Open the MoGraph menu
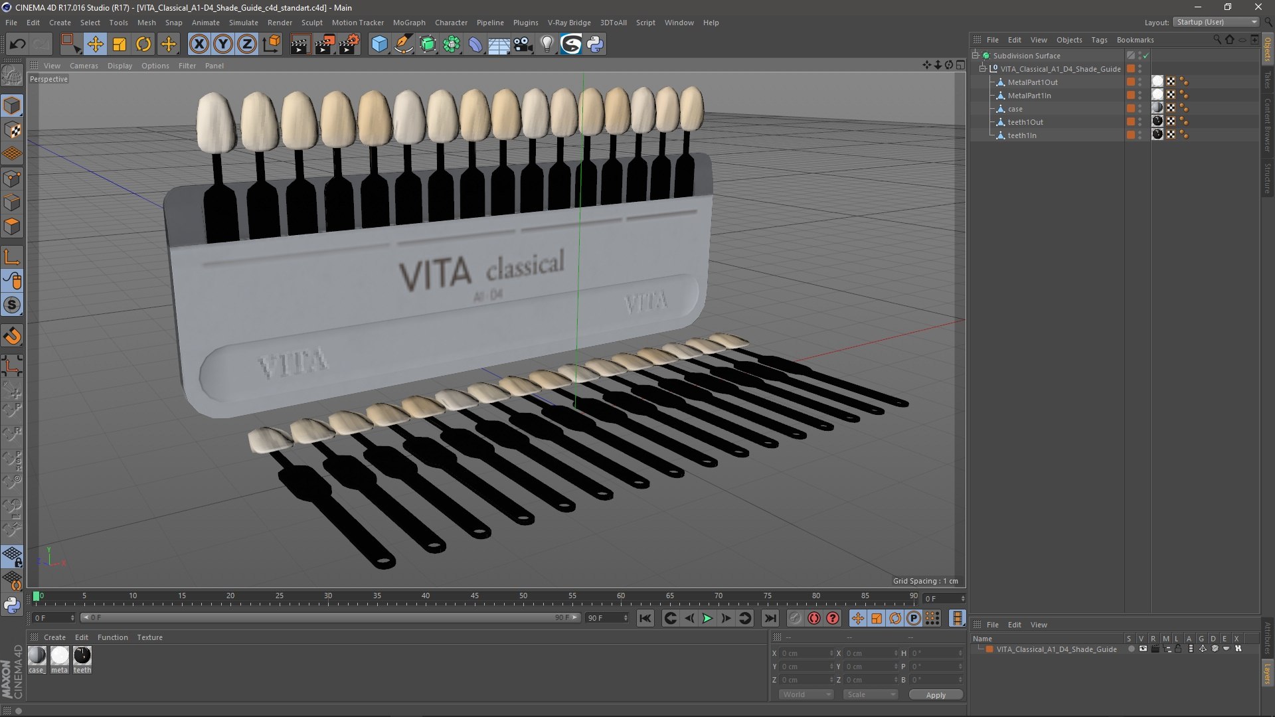Screen dimensions: 1275x717 pyautogui.click(x=409, y=23)
